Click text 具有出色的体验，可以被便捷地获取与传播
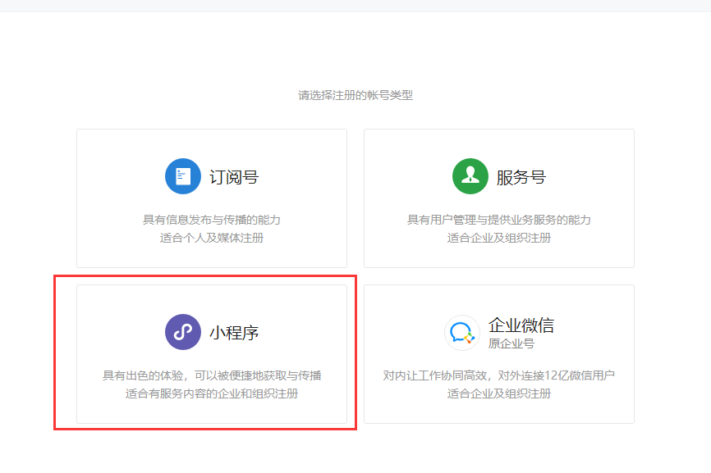Screen dimensions: 711x473 tap(212, 375)
